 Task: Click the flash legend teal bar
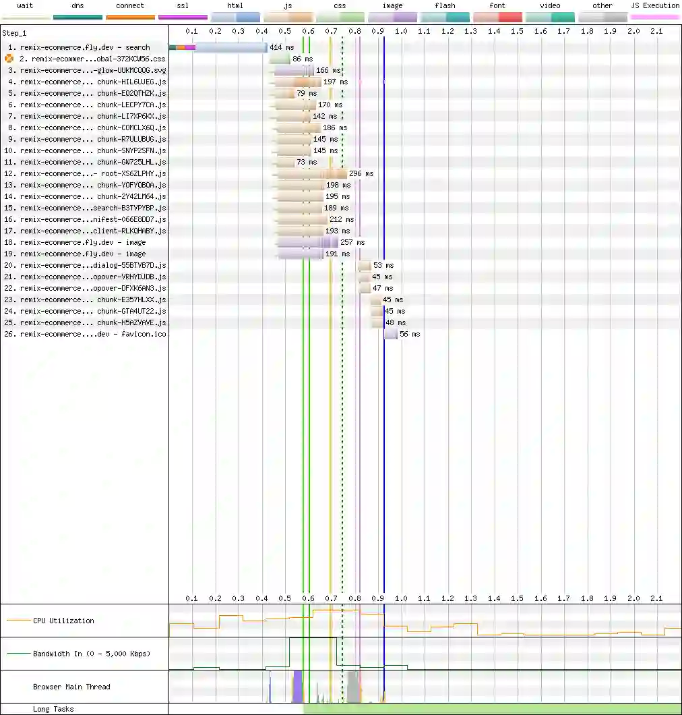click(445, 18)
